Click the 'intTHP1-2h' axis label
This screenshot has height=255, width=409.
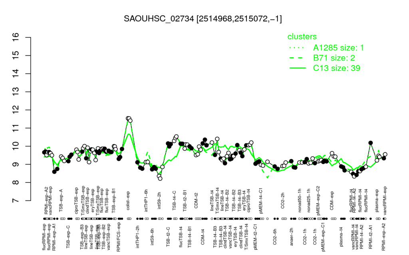(137, 236)
